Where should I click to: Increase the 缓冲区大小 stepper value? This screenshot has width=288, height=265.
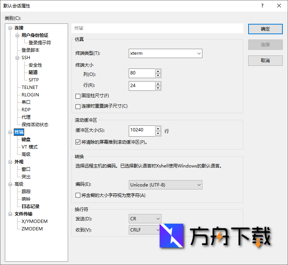click(158, 128)
